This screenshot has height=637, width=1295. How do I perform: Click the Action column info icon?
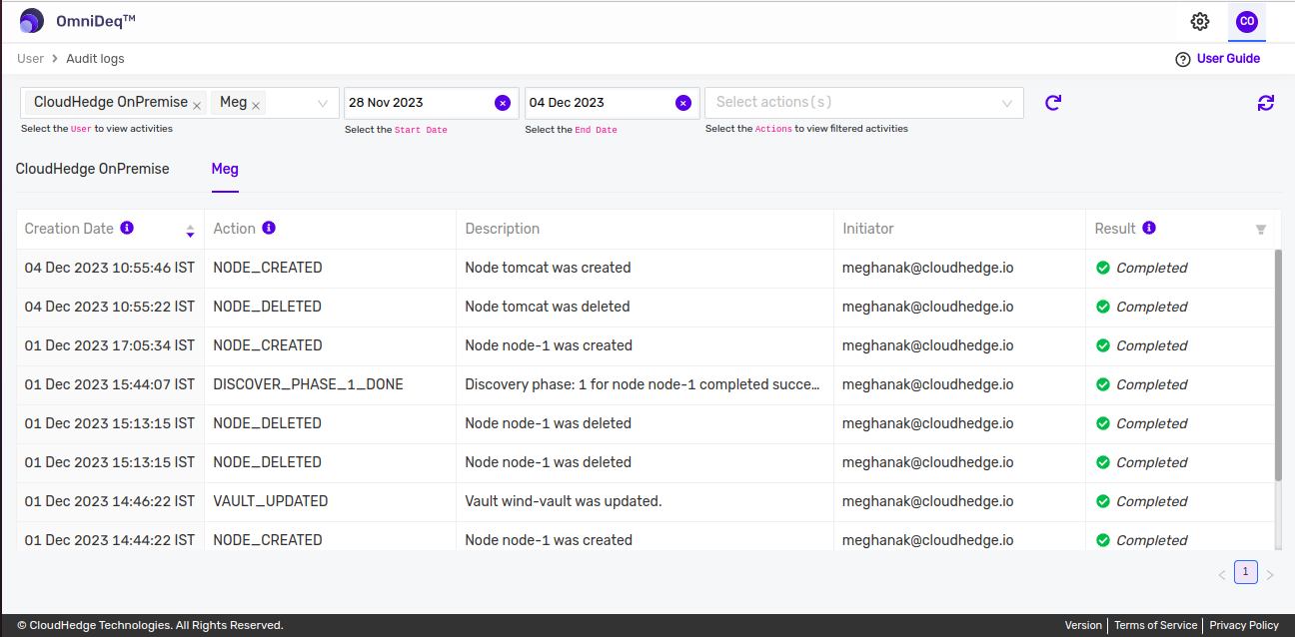click(x=269, y=228)
